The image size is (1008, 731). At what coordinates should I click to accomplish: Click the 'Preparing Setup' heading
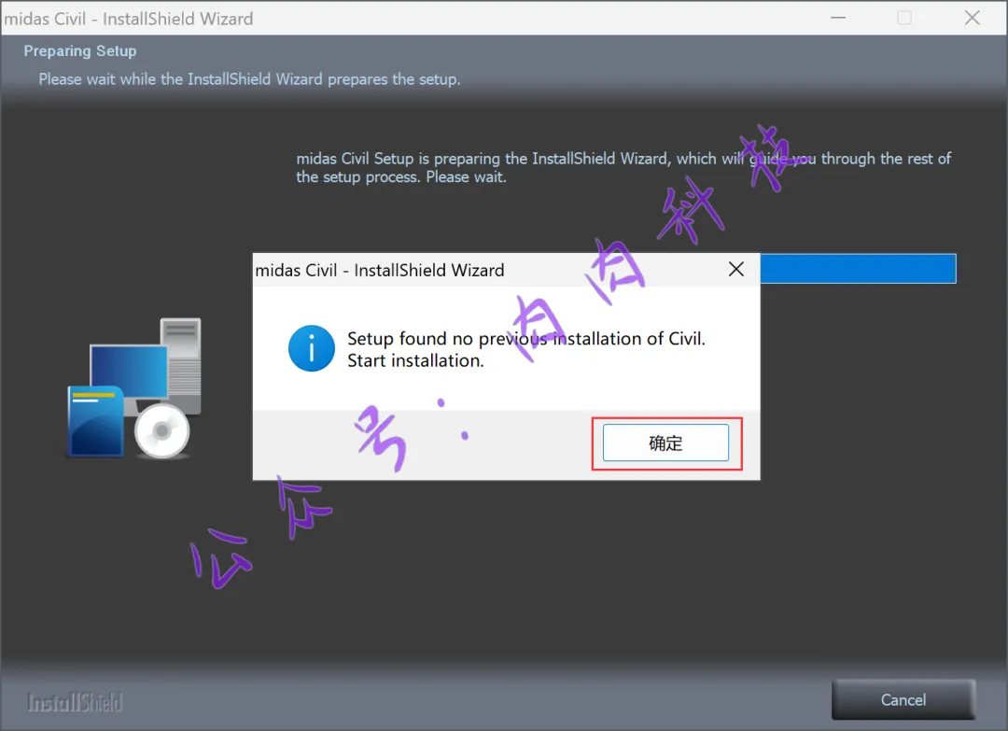tap(80, 50)
